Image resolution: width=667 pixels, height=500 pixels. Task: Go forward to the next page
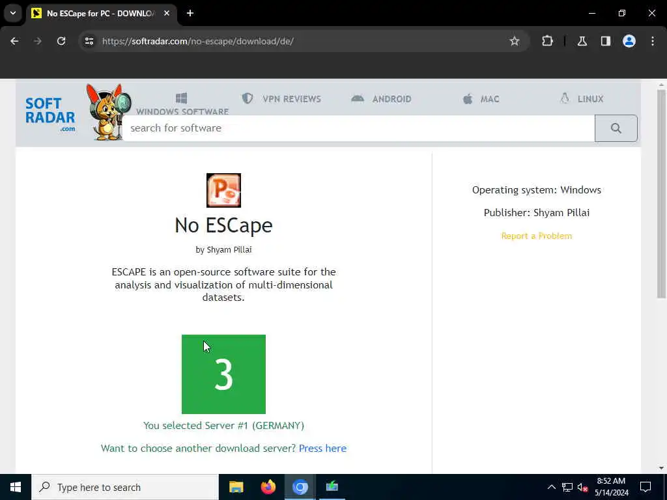click(x=38, y=41)
